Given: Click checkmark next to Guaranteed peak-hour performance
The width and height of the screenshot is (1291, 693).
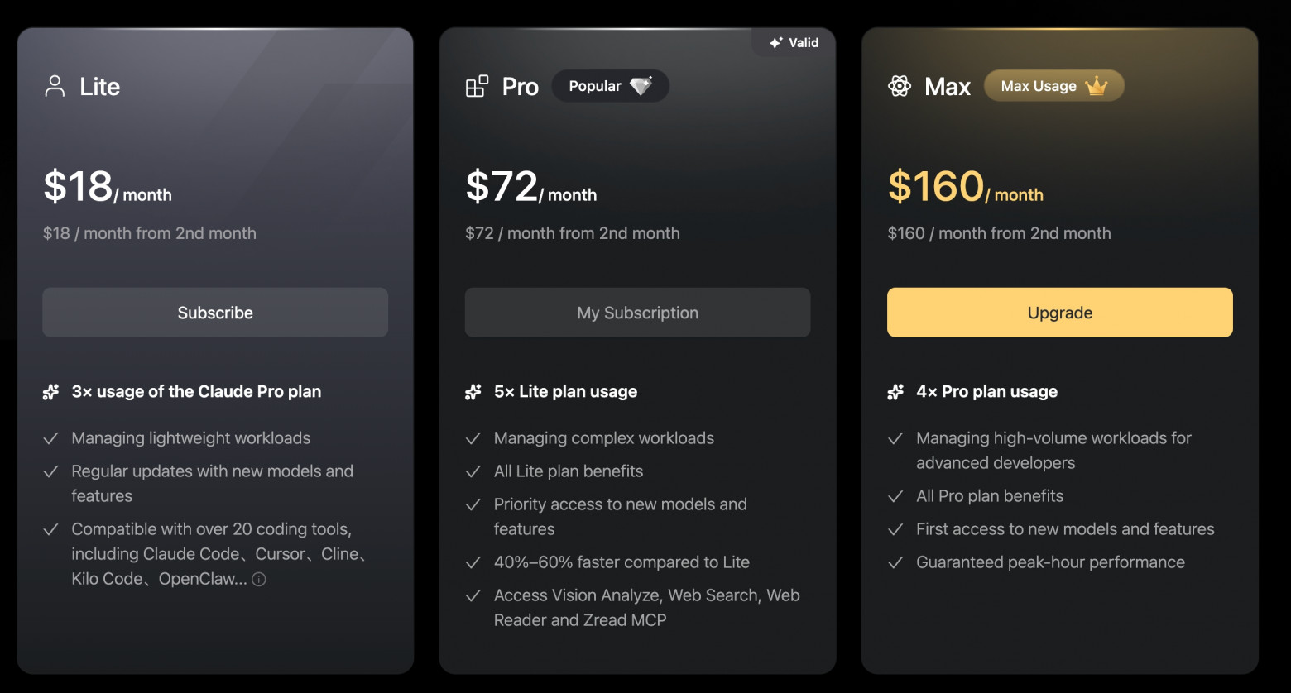Looking at the screenshot, I should pos(895,563).
